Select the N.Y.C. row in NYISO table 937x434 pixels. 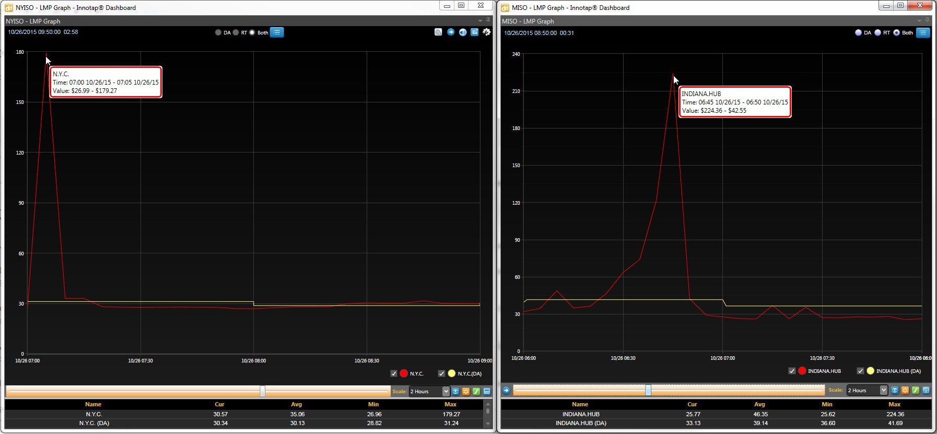pos(244,414)
